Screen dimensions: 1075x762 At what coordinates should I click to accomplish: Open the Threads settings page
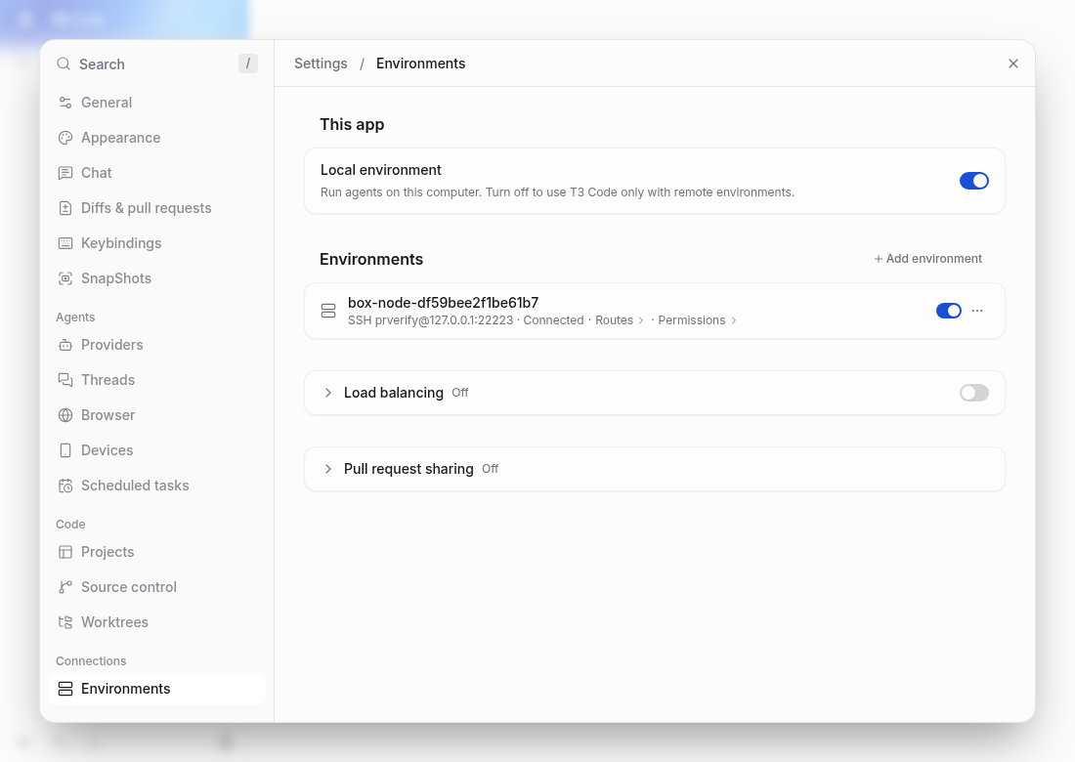pos(156,380)
